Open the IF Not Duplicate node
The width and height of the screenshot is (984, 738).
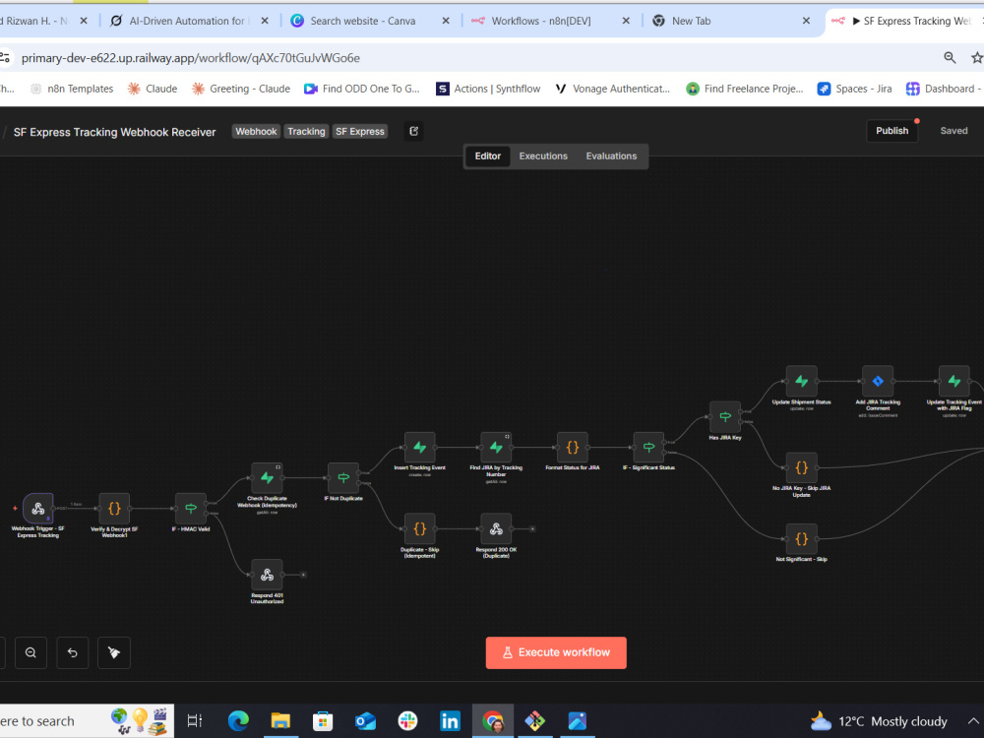click(x=343, y=477)
